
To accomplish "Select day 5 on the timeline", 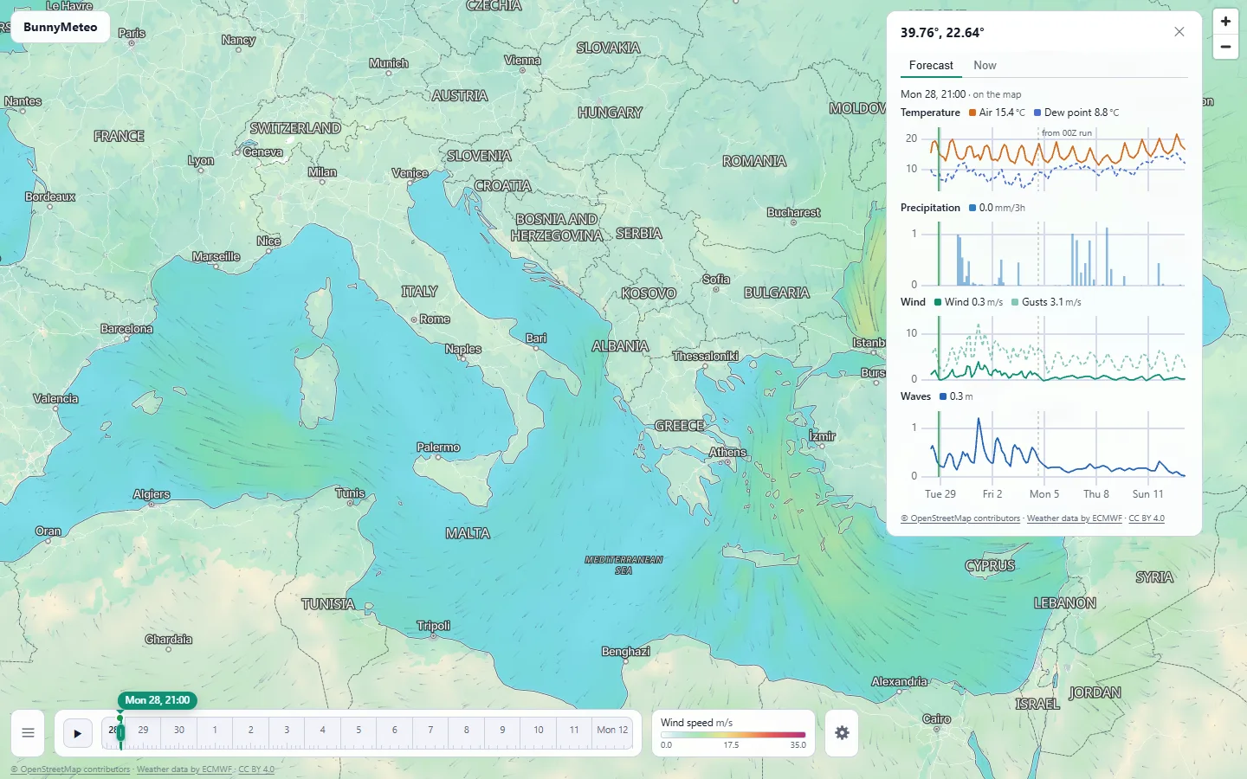I will point(359,731).
